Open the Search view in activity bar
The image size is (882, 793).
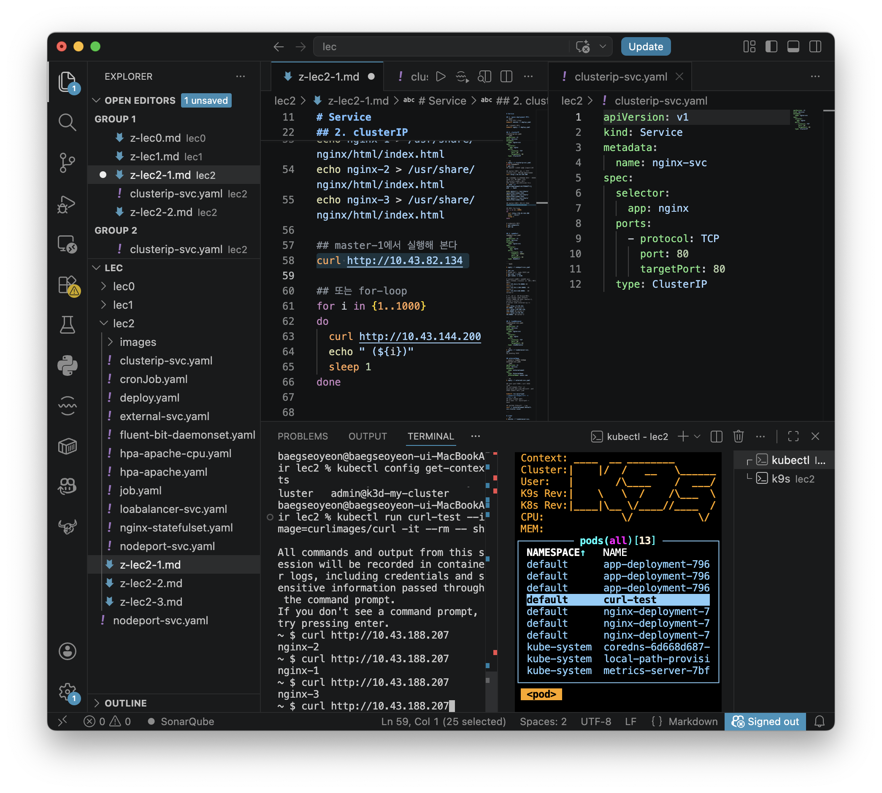tap(67, 122)
